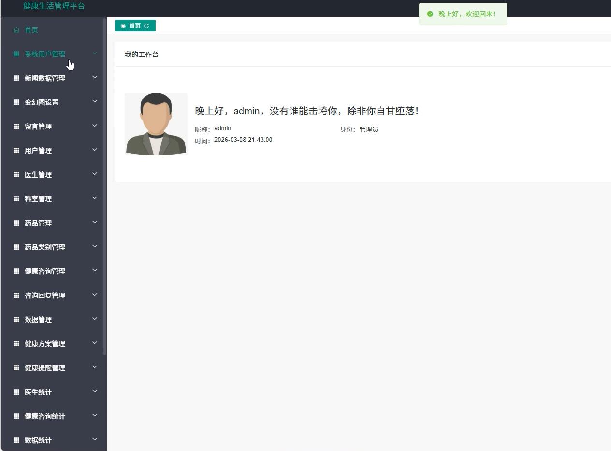
Task: Expand 数据统计 using its chevron
Action: 95,439
